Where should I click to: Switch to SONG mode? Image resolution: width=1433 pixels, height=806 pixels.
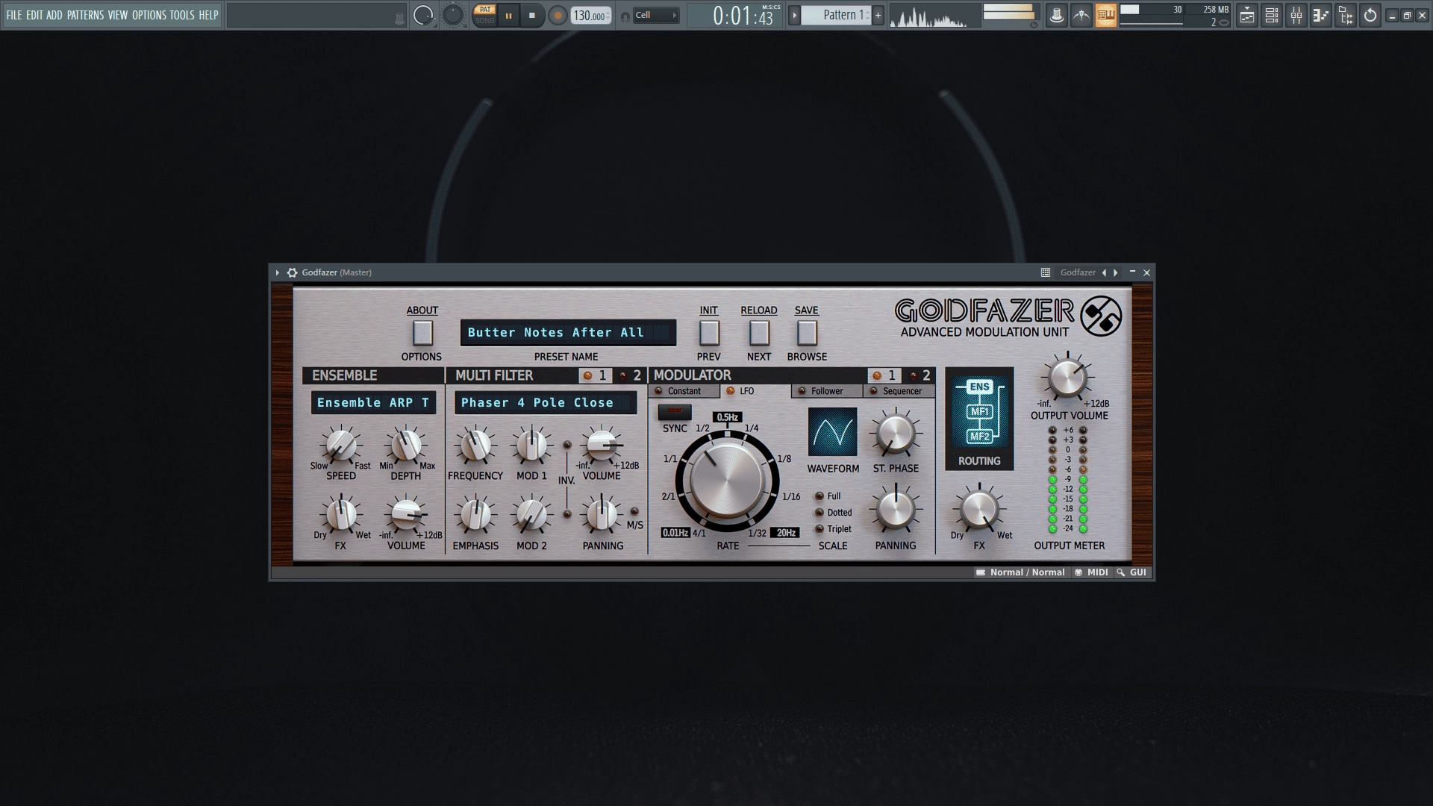click(485, 21)
